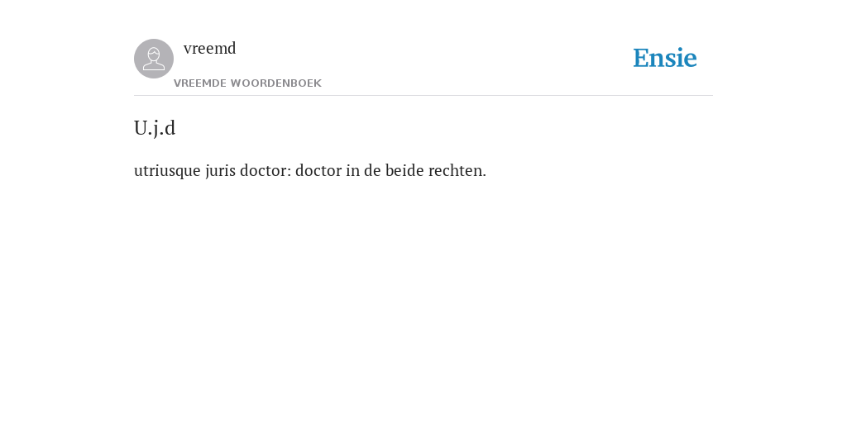
Task: Click the second doctor in the definition
Action: (x=318, y=170)
